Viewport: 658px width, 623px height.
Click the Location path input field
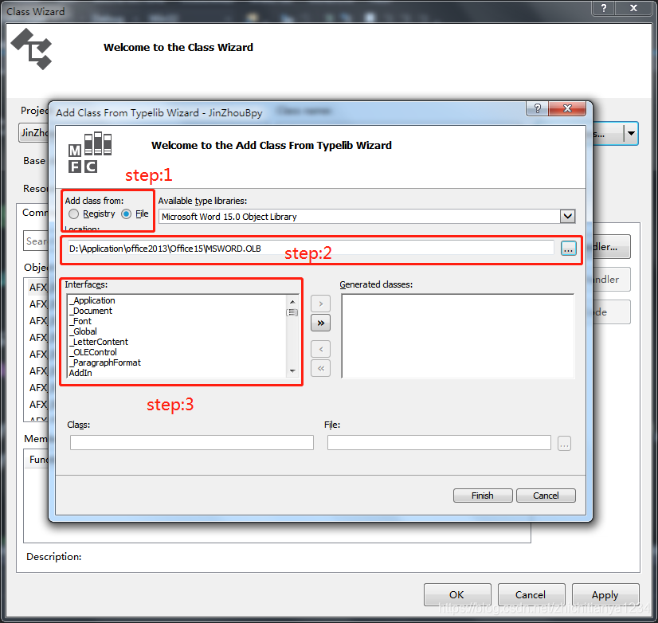(x=311, y=248)
